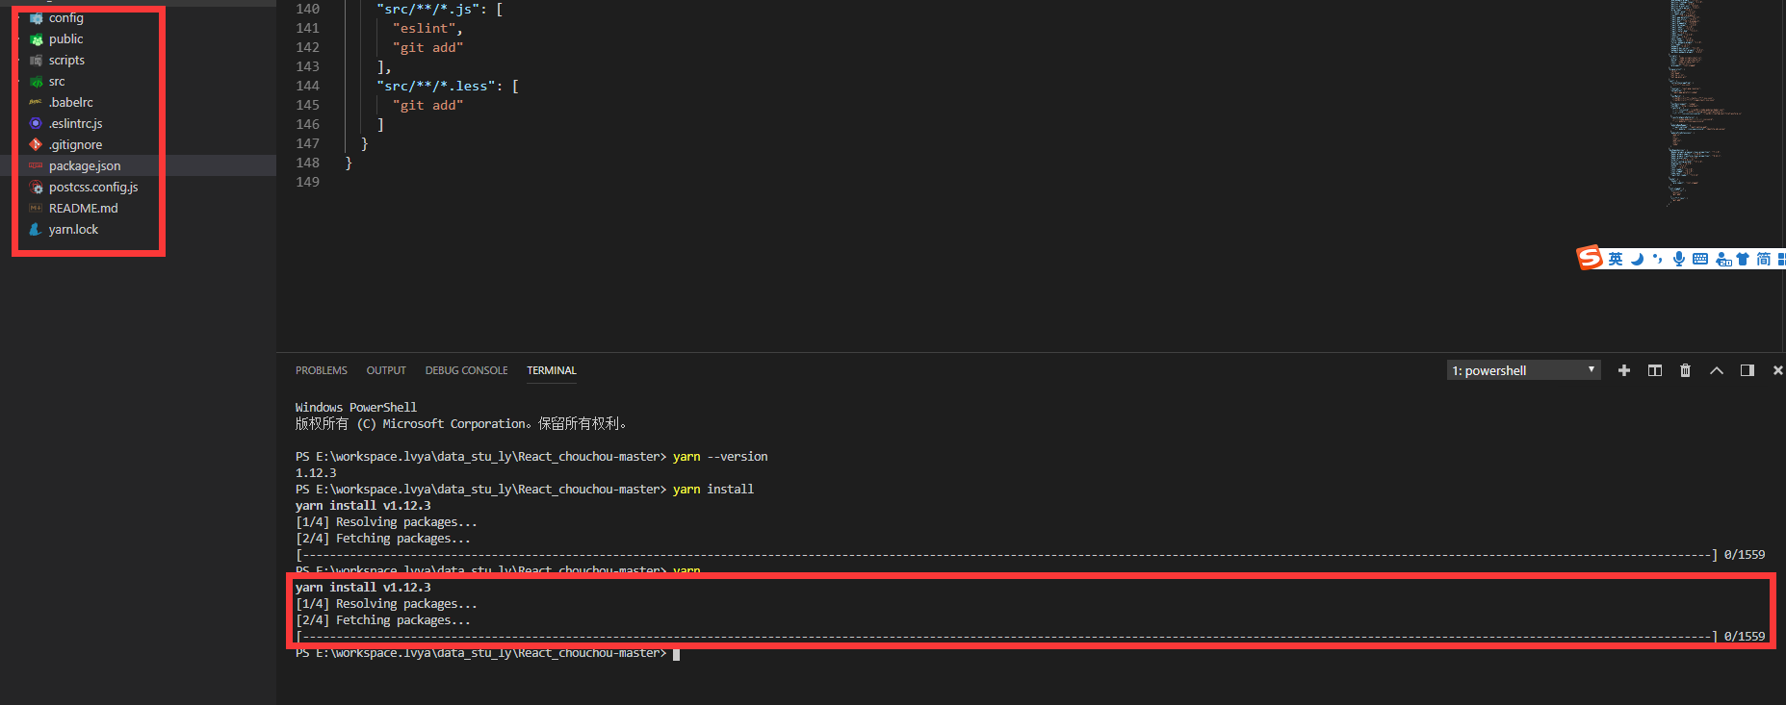The image size is (1786, 705).
Task: Click the .eslintrc.js ESLint icon
Action: click(x=36, y=123)
